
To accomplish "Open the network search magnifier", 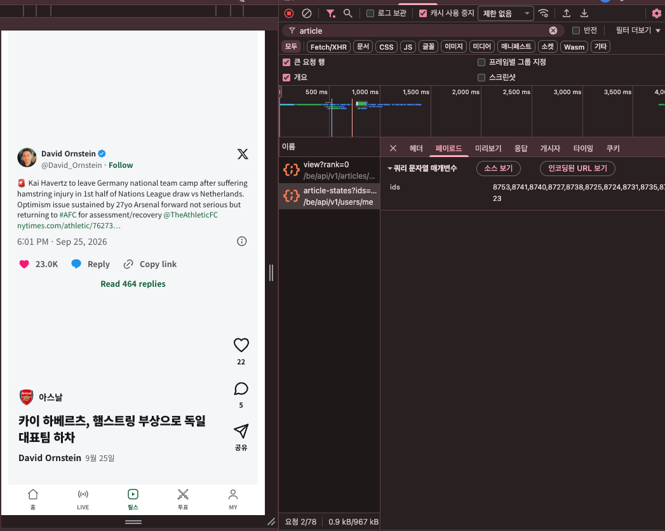I will 348,13.
